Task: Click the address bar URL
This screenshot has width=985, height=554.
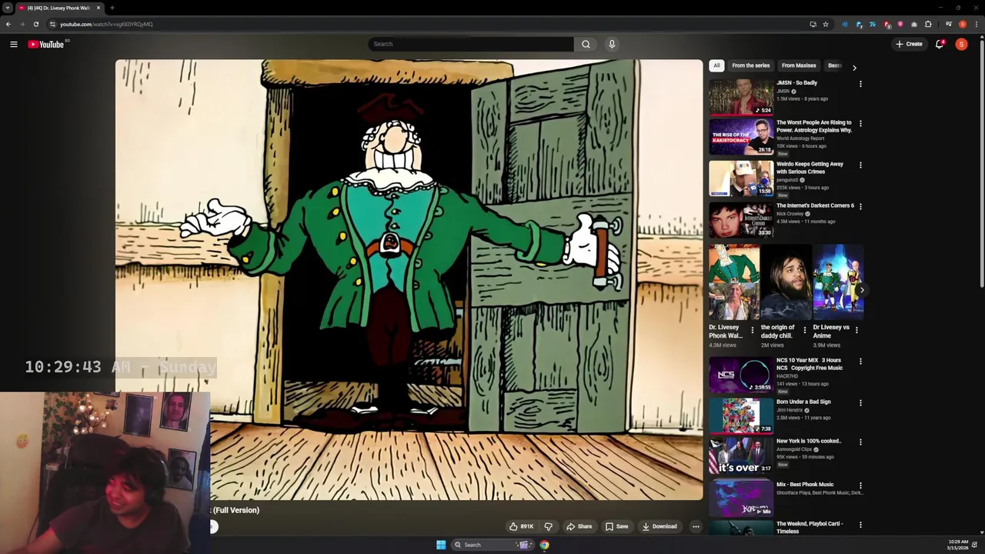Action: coord(106,24)
